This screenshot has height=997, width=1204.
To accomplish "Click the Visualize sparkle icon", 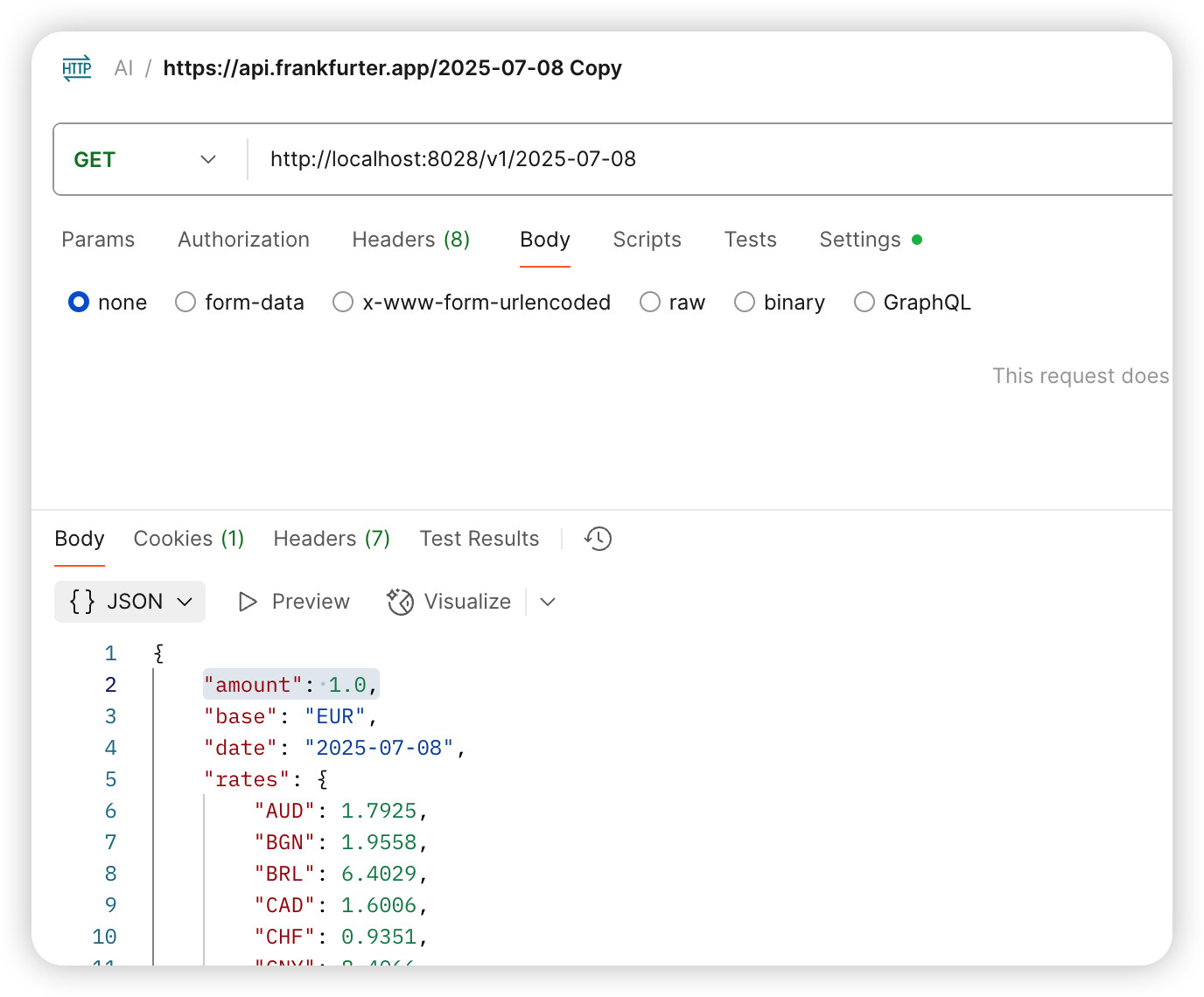I will click(400, 602).
